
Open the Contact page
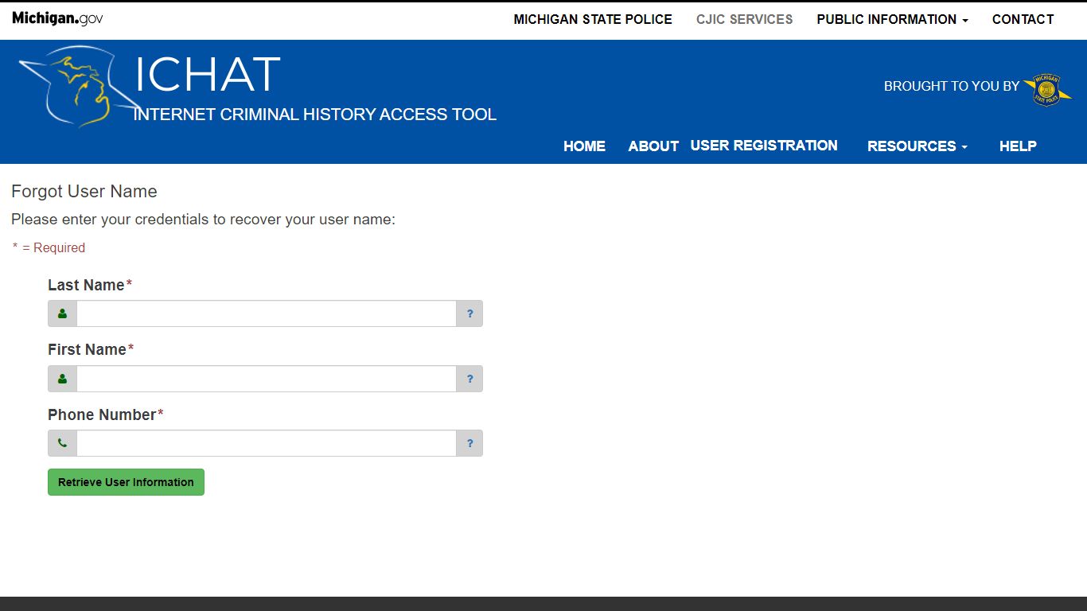(x=1023, y=19)
